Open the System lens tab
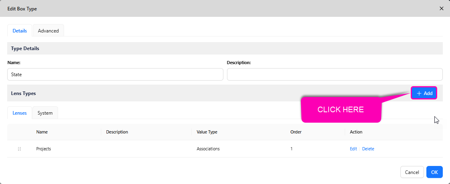 (x=45, y=113)
